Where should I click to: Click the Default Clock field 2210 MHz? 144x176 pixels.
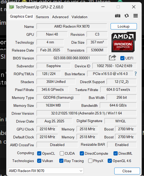(47, 137)
